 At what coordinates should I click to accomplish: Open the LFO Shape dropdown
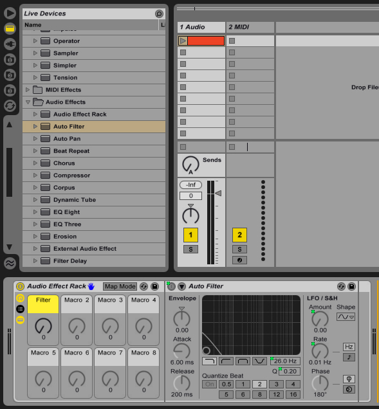[x=346, y=317]
